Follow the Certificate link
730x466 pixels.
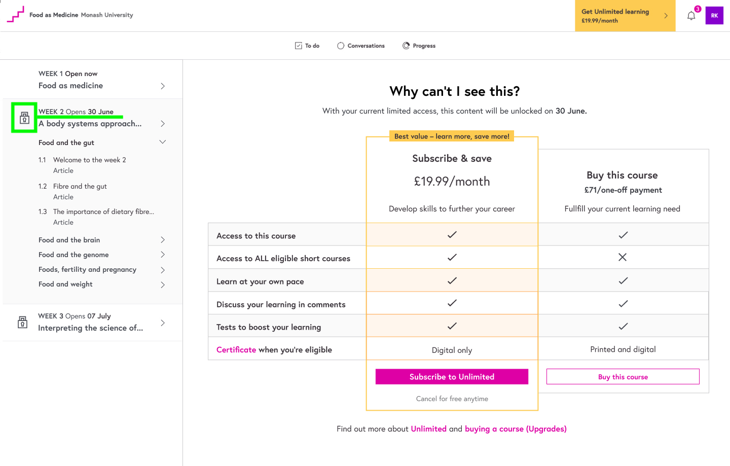pyautogui.click(x=236, y=350)
